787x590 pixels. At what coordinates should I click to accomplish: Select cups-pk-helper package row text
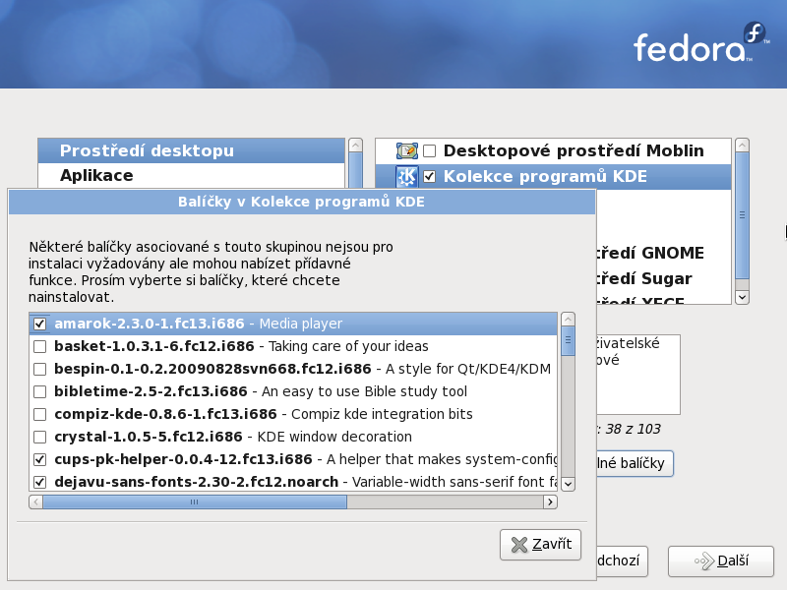tap(305, 459)
